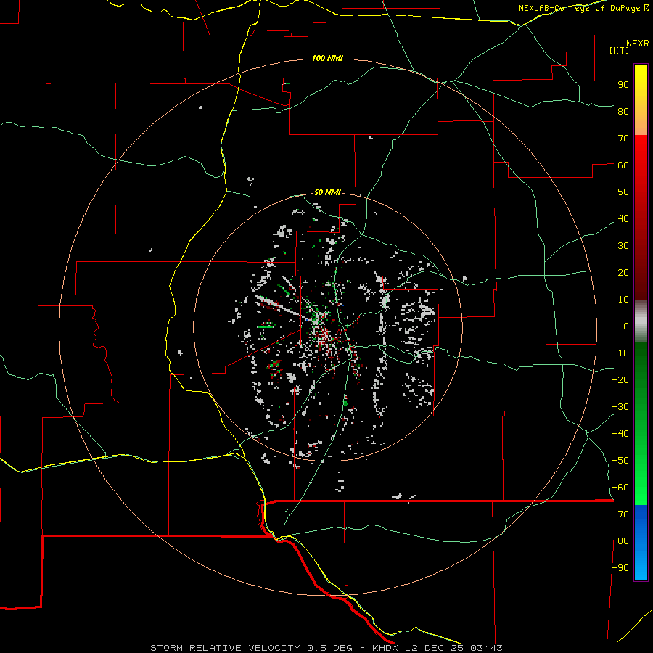Click the -80 value on velocity scale
This screenshot has width=653, height=653.
pos(620,541)
